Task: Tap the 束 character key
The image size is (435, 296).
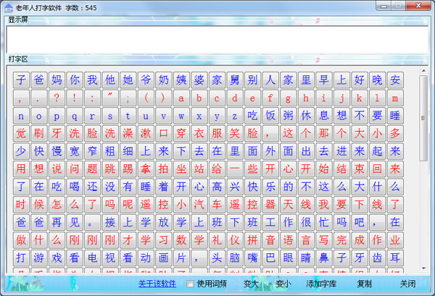Action: (360, 169)
